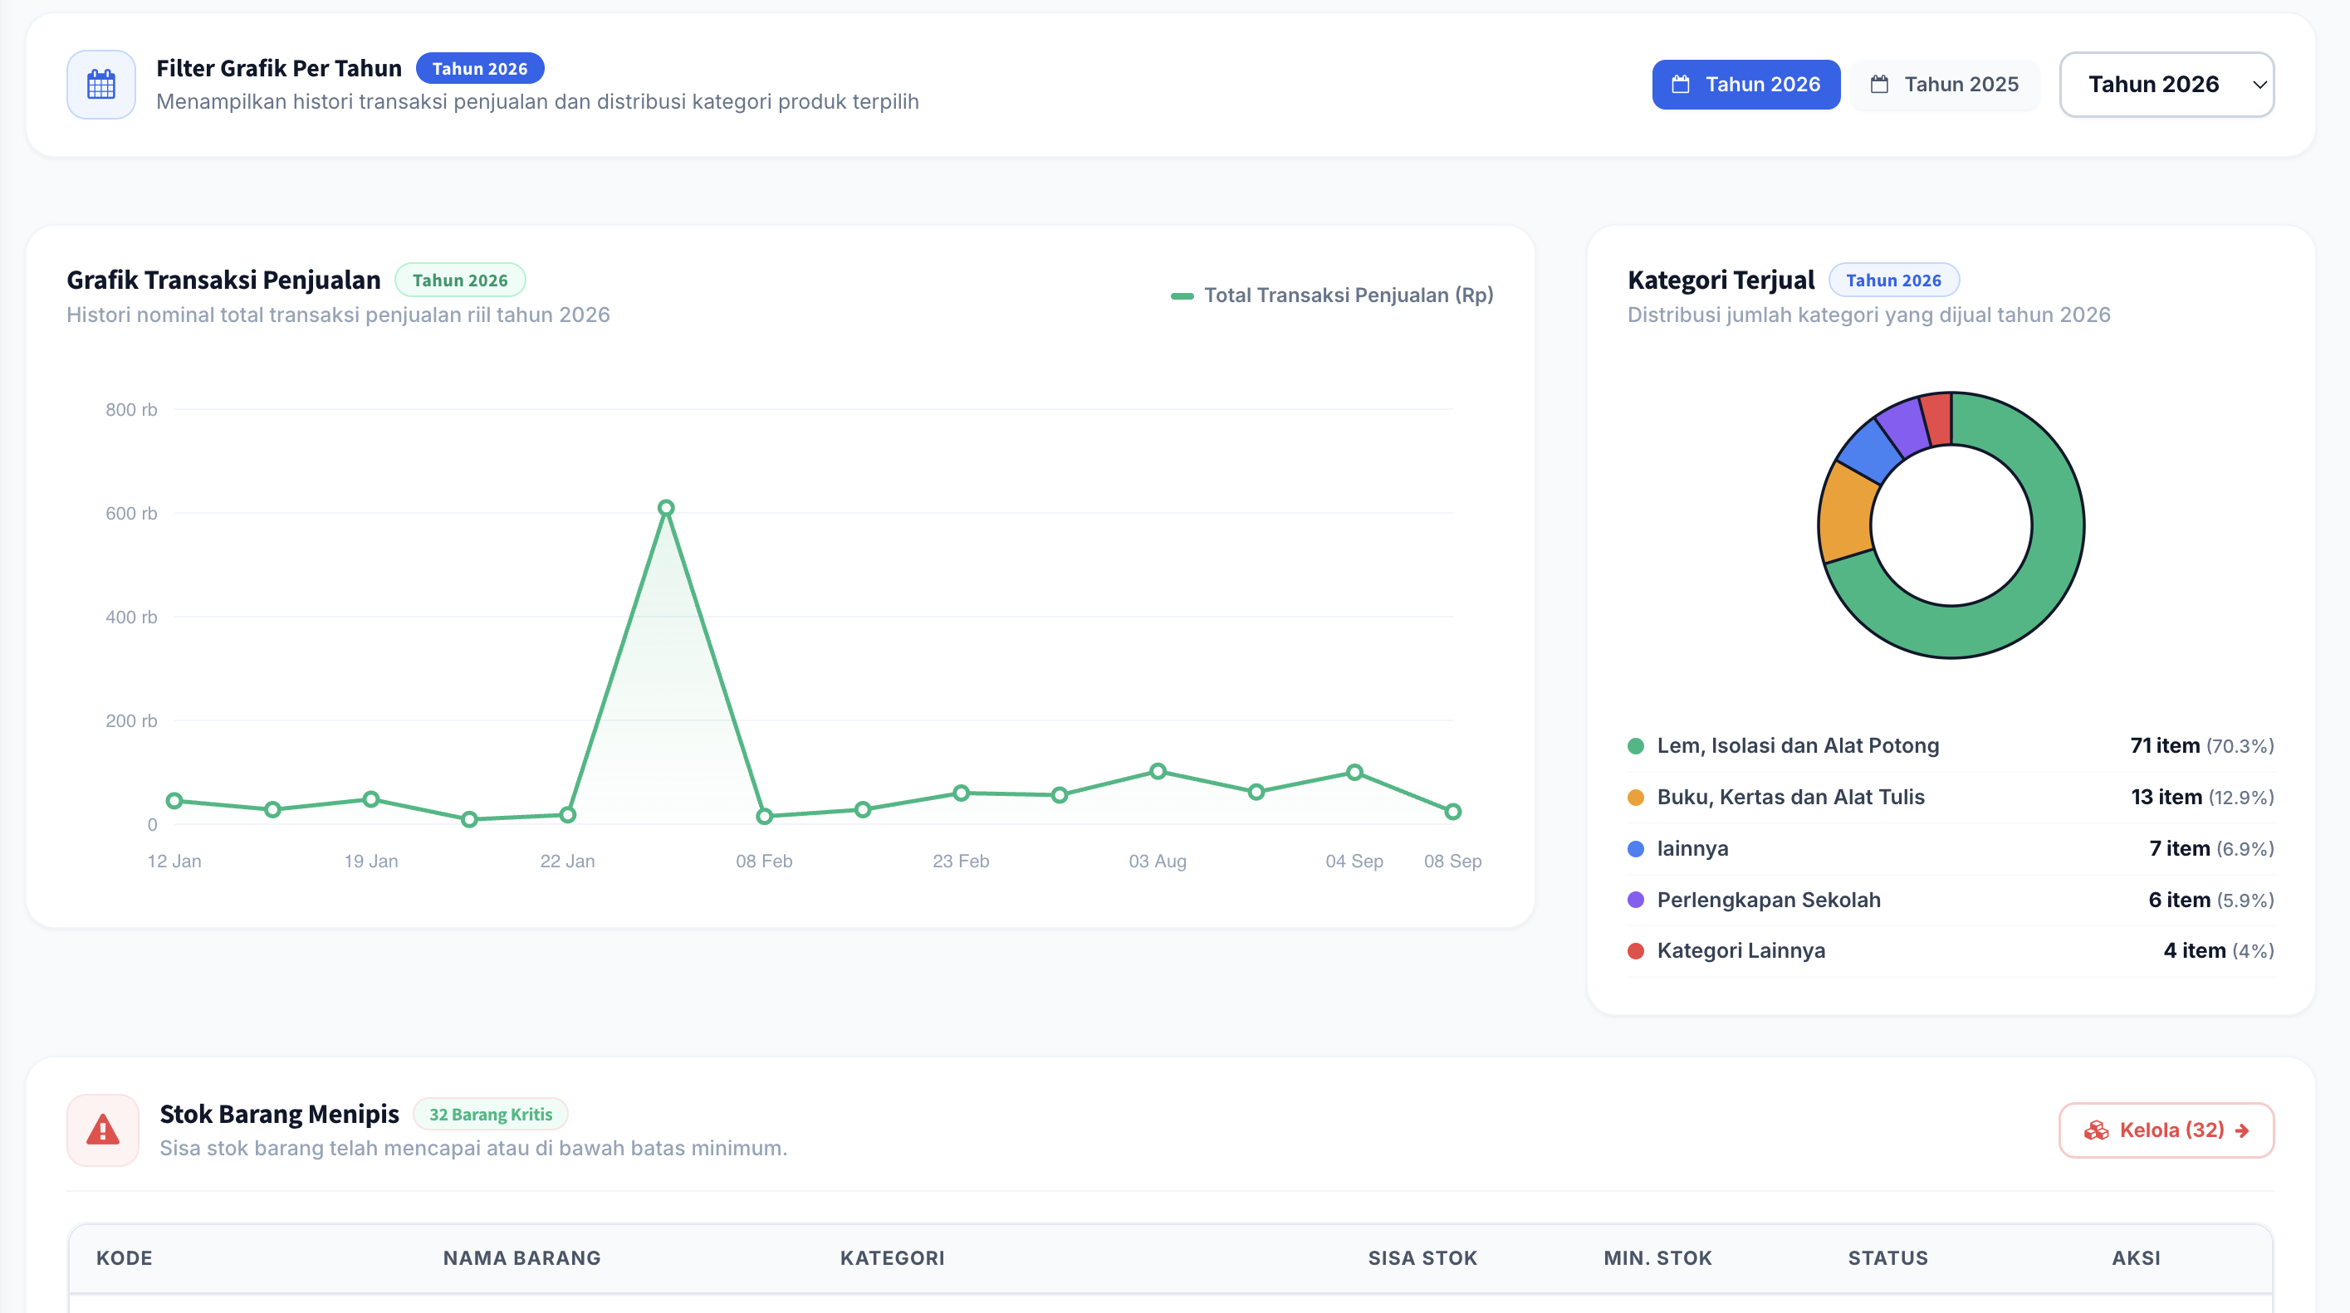The height and width of the screenshot is (1313, 2350).
Task: Select Buku, Kertas dan Alat Tulis legend row
Action: pyautogui.click(x=1951, y=798)
